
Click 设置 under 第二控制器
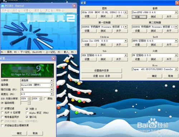139,31
